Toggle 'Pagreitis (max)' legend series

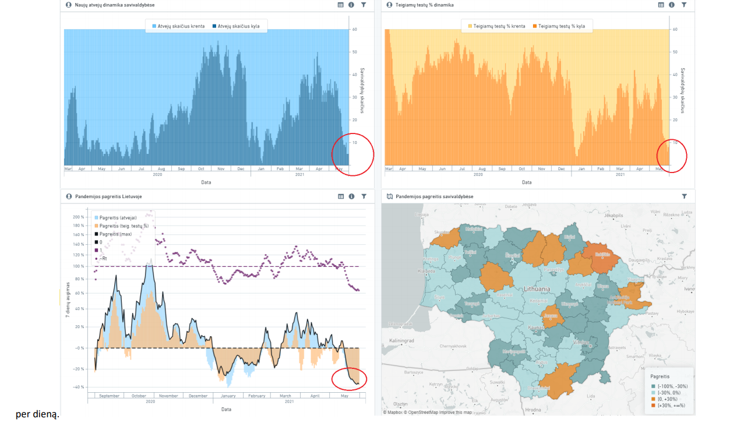point(113,234)
